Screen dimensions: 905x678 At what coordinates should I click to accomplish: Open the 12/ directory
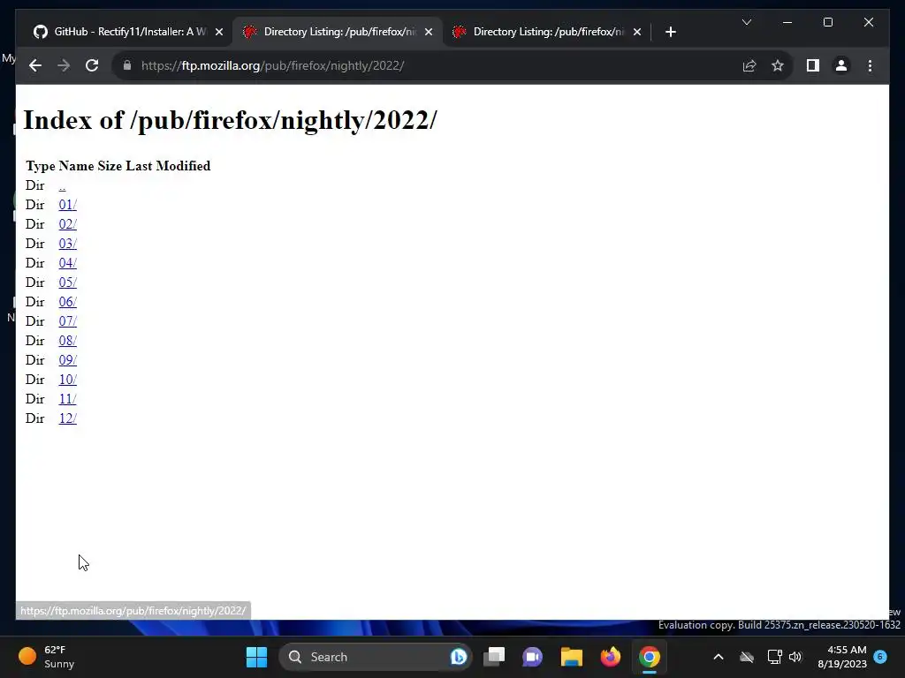point(67,418)
